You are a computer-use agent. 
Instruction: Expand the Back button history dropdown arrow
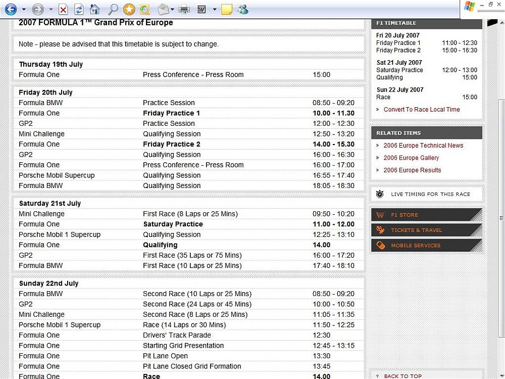[24, 9]
